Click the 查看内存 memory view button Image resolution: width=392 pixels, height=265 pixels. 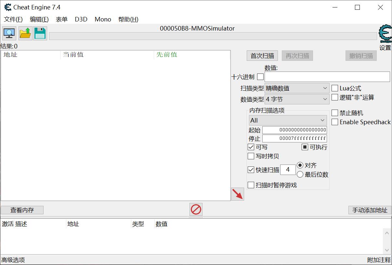coord(22,210)
